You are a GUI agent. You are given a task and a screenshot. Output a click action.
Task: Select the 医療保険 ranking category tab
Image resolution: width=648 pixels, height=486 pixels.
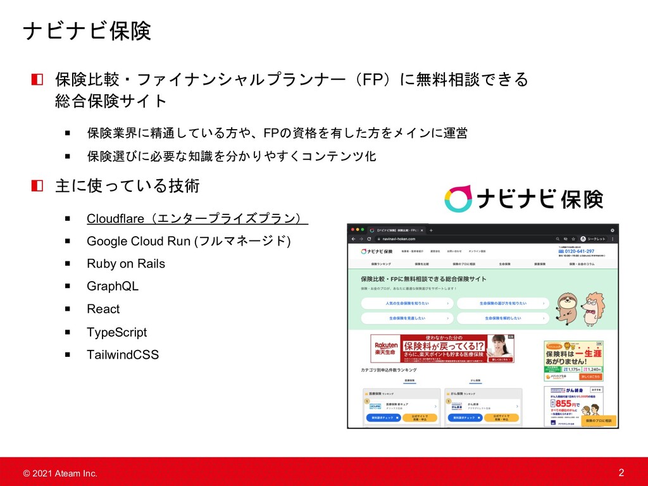409,380
